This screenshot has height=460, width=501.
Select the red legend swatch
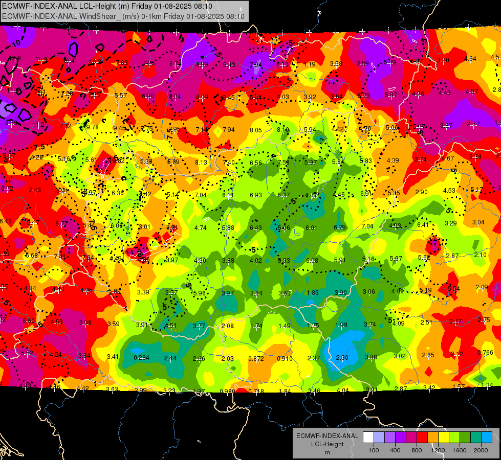pyautogui.click(x=422, y=438)
